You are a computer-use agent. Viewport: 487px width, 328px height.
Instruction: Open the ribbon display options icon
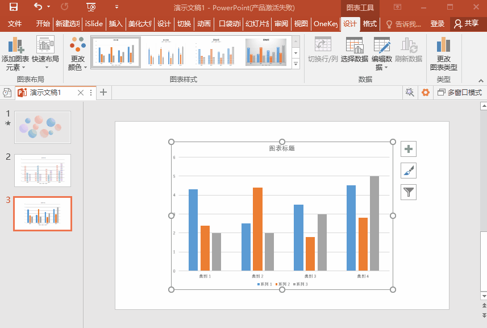(x=398, y=7)
